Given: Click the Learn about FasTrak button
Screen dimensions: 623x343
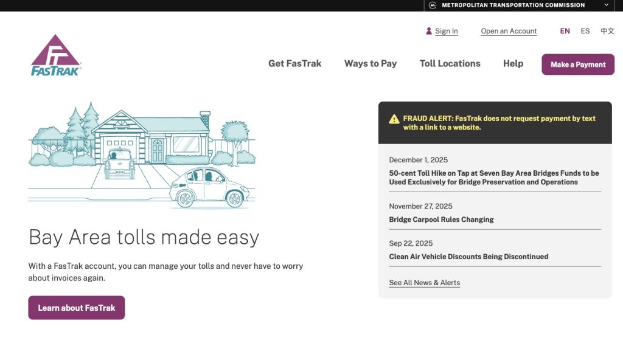Looking at the screenshot, I should click(x=76, y=308).
